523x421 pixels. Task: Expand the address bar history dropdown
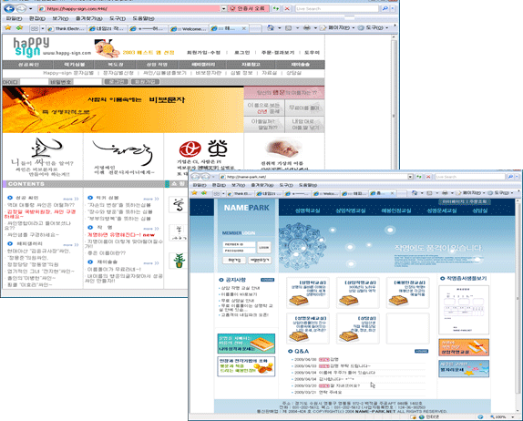[224, 9]
